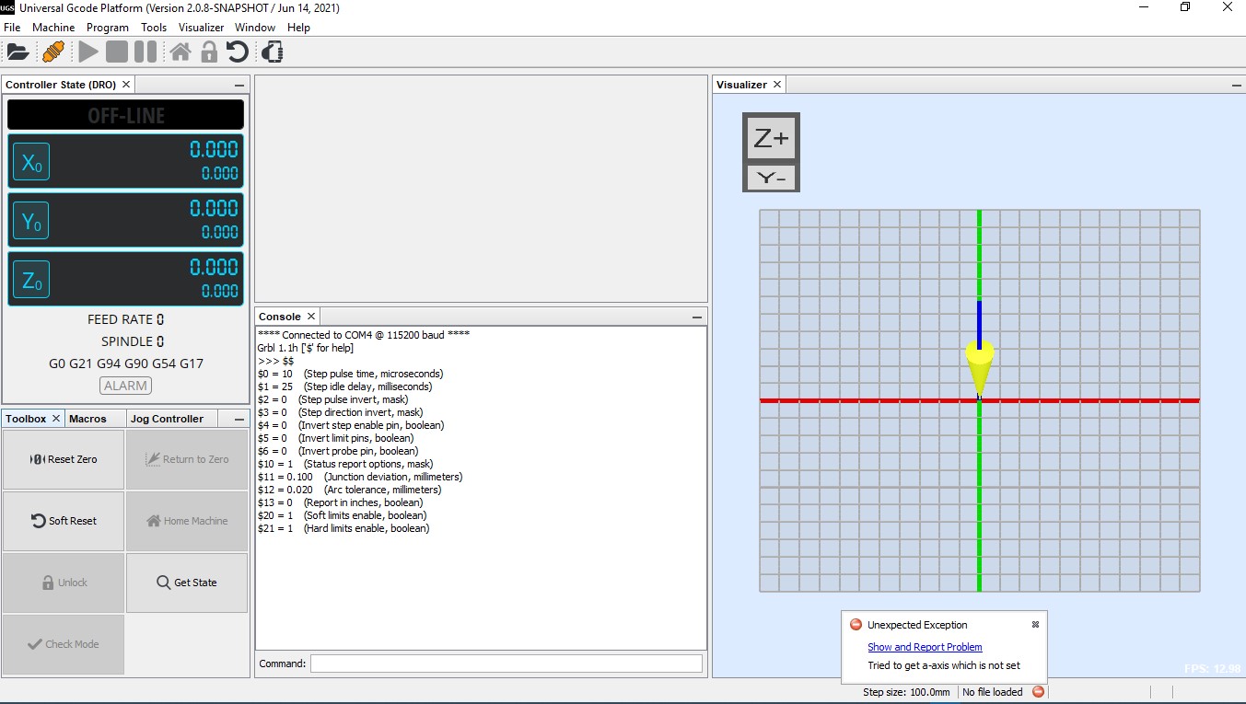Click the yellow tool cone in visualizer

[x=980, y=367]
